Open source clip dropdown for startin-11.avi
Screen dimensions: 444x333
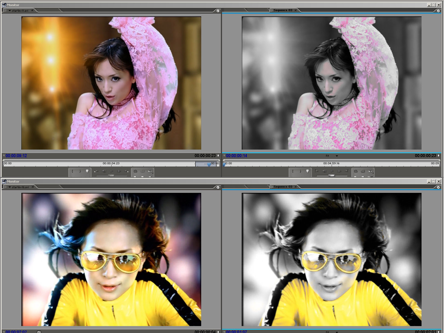pos(10,11)
